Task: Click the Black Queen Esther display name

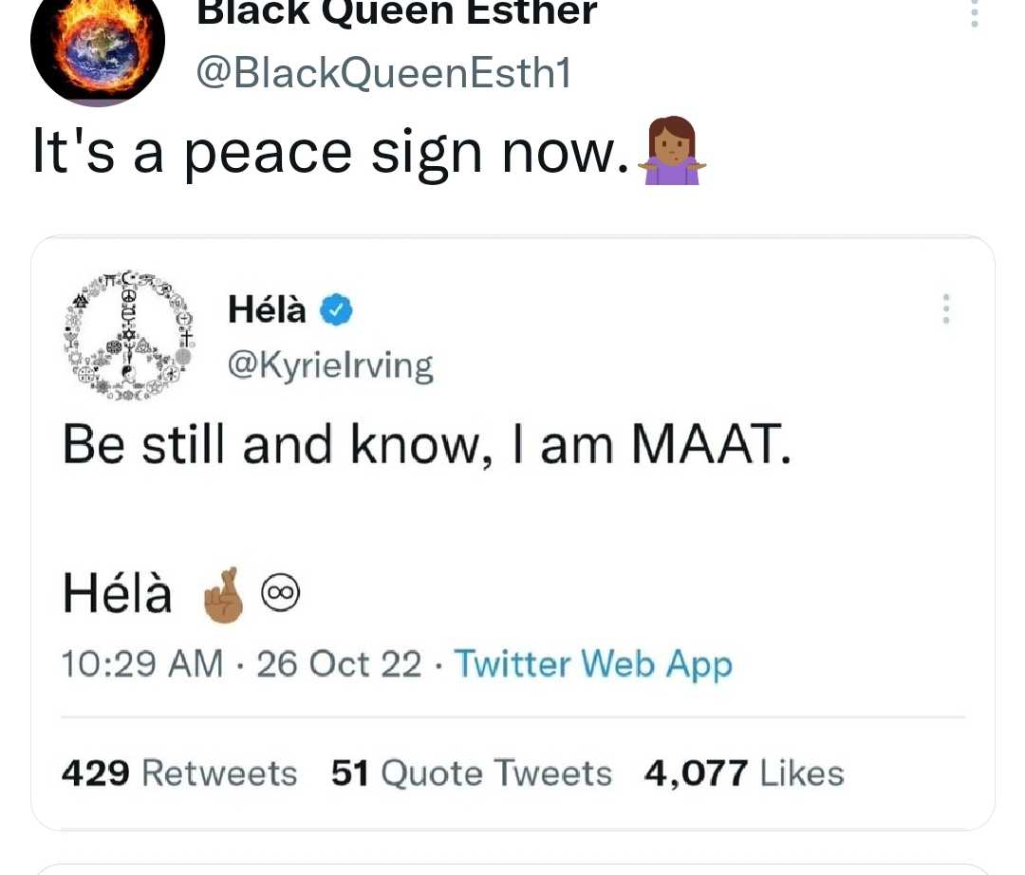Action: 397,13
